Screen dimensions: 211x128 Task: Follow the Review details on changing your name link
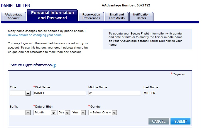(35, 35)
